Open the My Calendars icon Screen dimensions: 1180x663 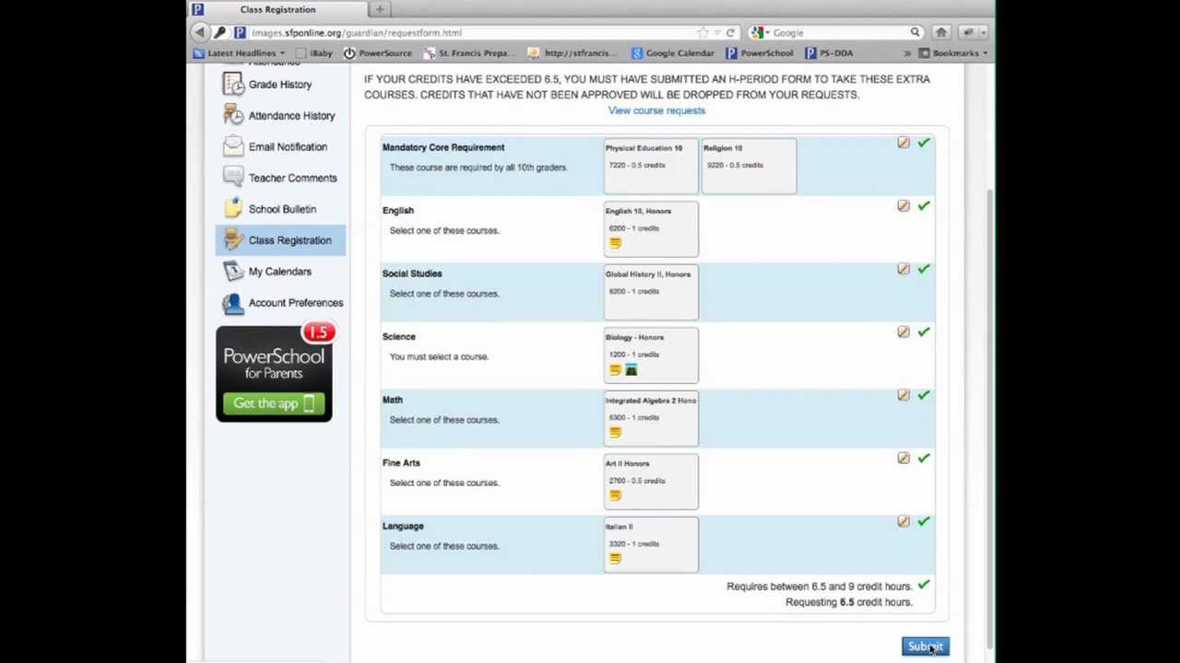point(233,272)
